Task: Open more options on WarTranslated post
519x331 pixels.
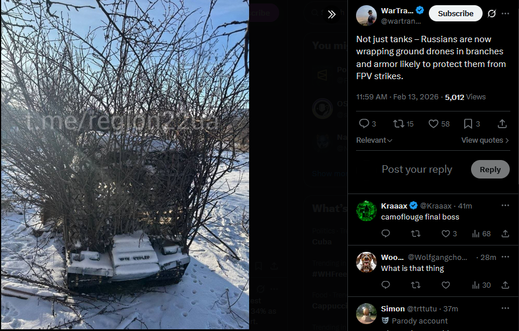Action: 506,13
